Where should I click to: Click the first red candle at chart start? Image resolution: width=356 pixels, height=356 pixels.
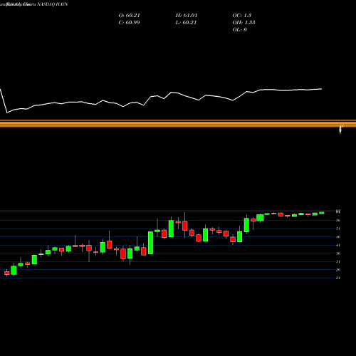(x=7, y=273)
